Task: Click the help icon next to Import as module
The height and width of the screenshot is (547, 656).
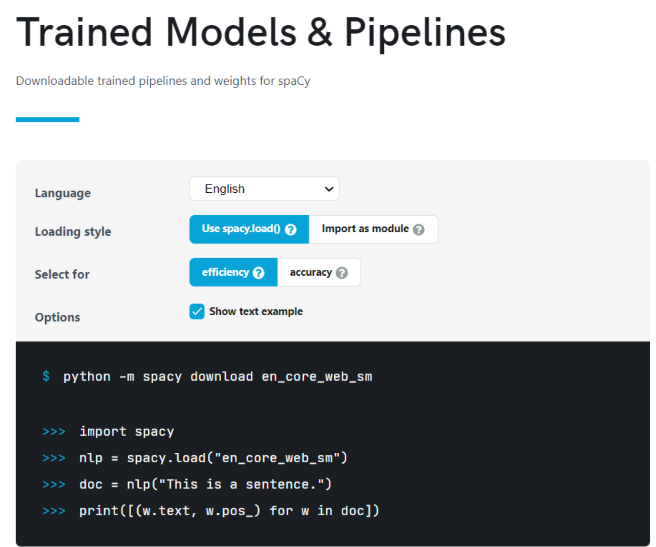Action: [419, 229]
